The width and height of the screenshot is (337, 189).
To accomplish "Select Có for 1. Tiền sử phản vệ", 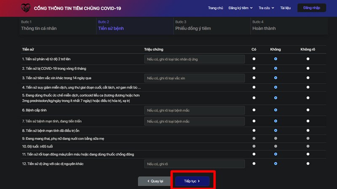I will (x=254, y=59).
